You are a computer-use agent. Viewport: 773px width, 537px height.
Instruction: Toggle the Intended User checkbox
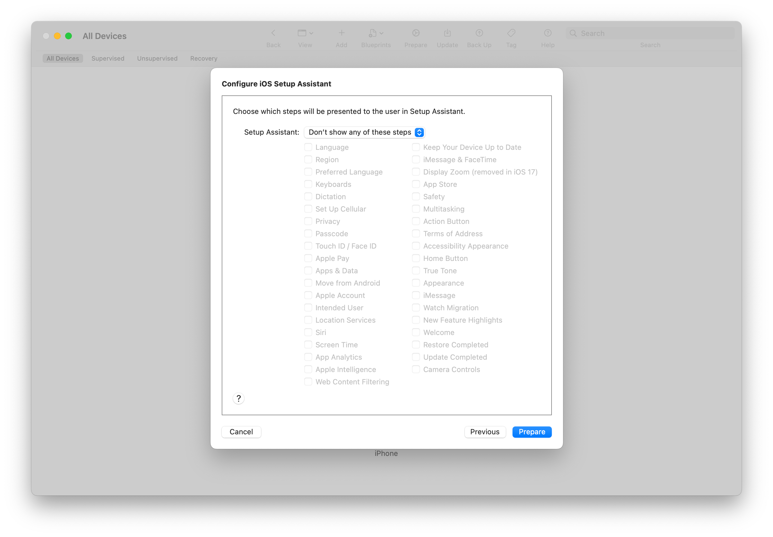[308, 307]
